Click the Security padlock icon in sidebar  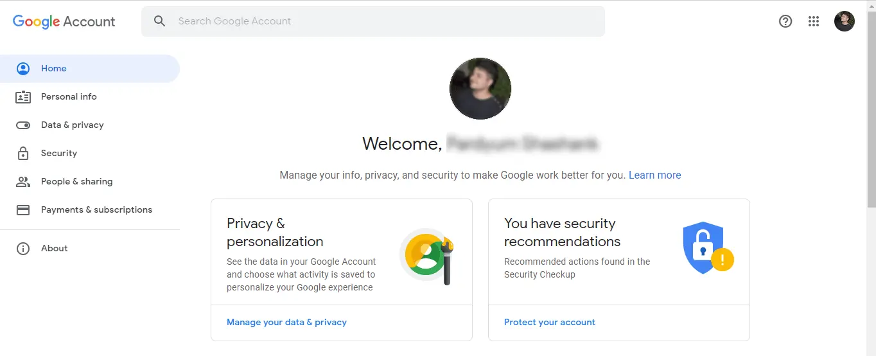(x=23, y=154)
